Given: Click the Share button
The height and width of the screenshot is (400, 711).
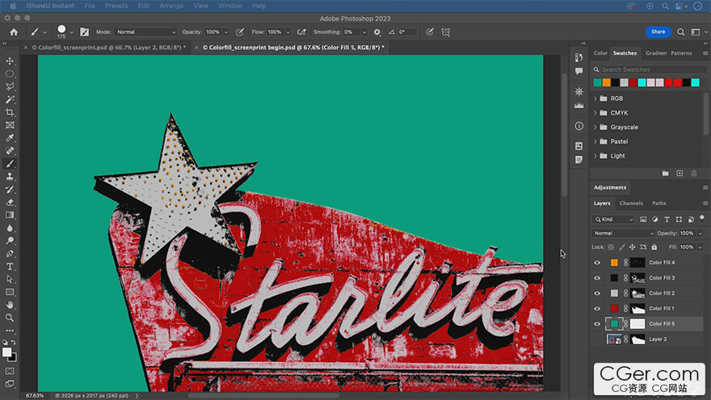Looking at the screenshot, I should coord(658,32).
